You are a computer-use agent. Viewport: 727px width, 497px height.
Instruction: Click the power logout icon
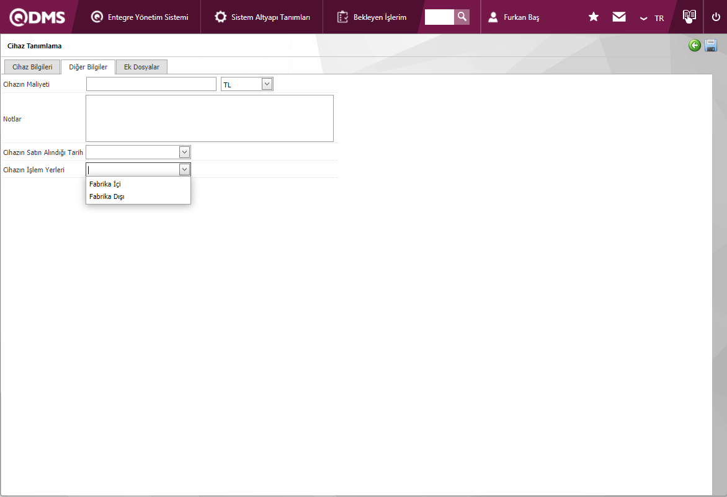pos(716,17)
